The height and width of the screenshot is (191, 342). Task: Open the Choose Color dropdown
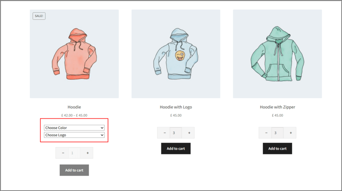coord(74,128)
